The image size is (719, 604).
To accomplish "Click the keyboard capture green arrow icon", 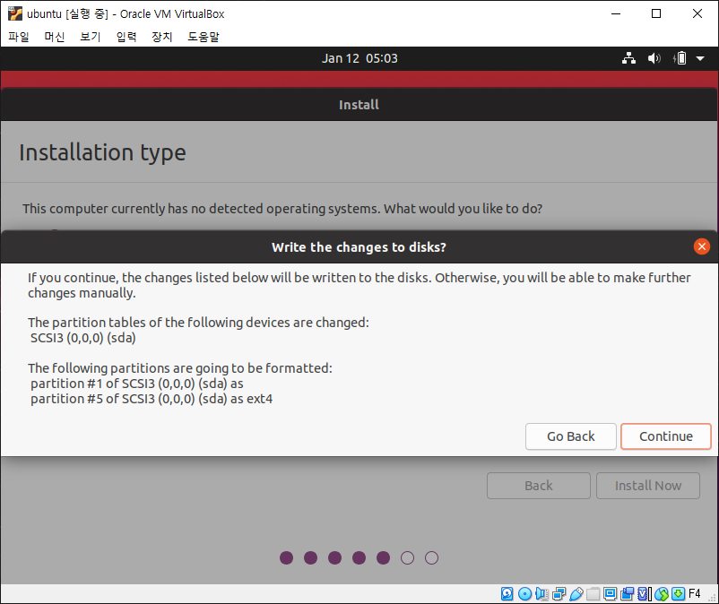I will click(x=678, y=594).
